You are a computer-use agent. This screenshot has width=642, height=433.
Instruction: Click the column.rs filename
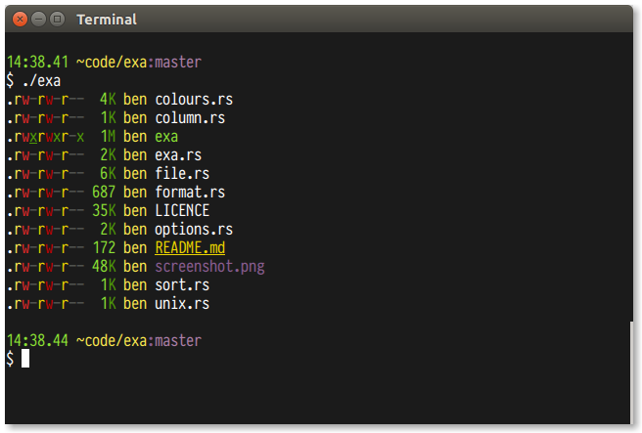[190, 118]
